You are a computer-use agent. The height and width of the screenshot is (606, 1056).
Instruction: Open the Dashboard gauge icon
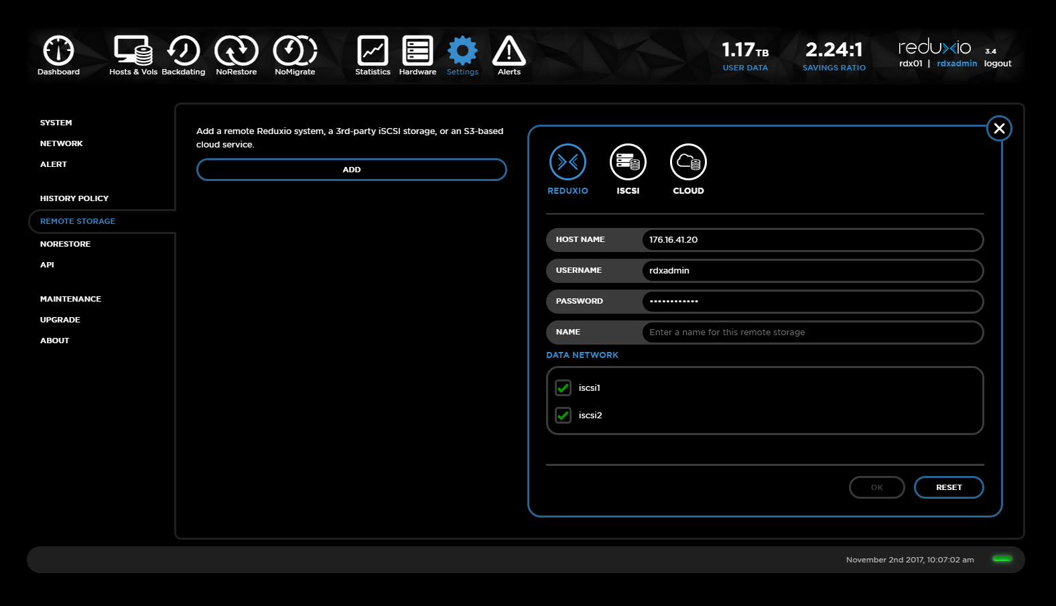pyautogui.click(x=58, y=51)
